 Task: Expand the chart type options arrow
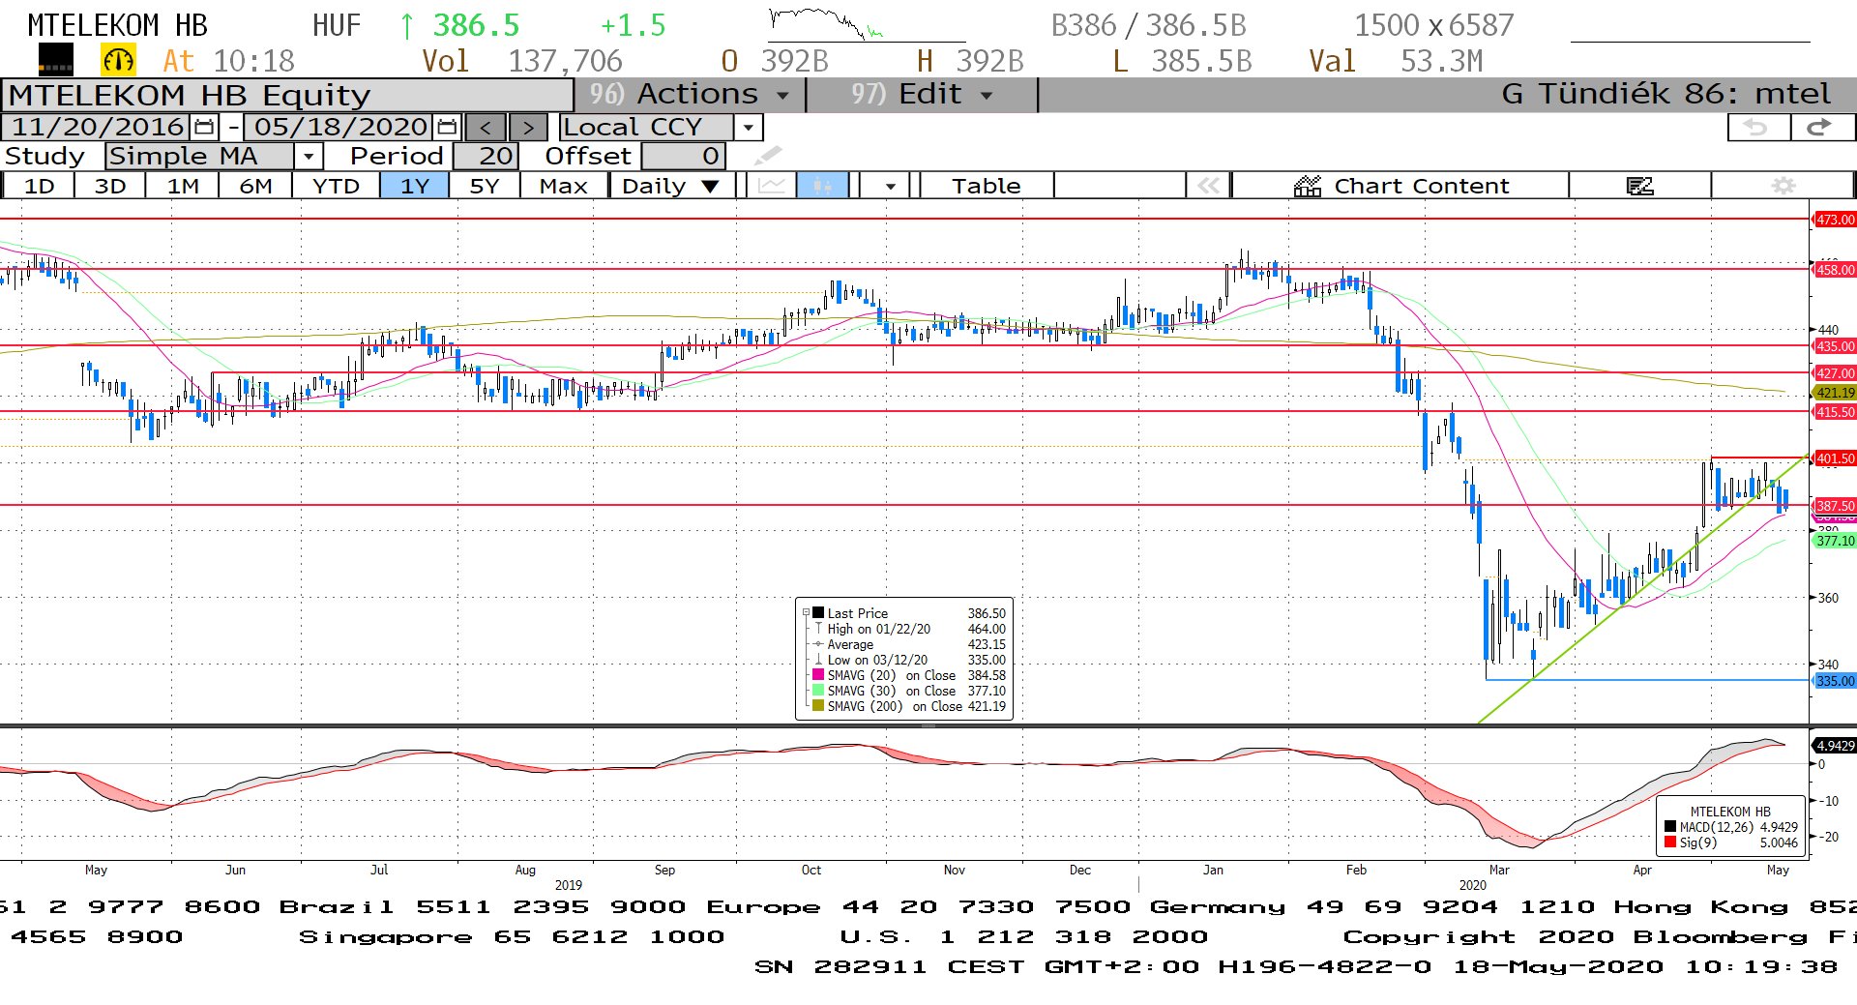[890, 186]
